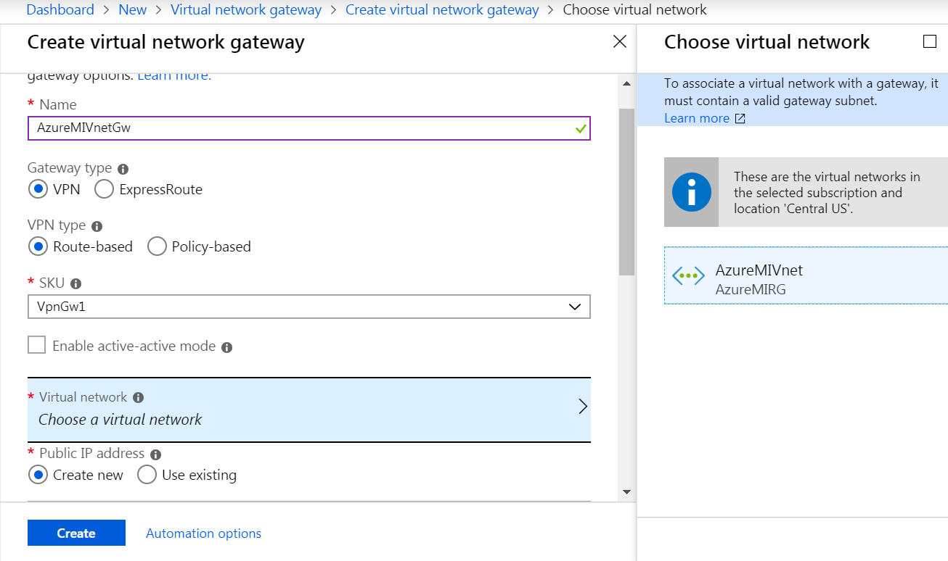This screenshot has height=561, width=948.
Task: Click info icon next to Virtual network label
Action: [138, 397]
